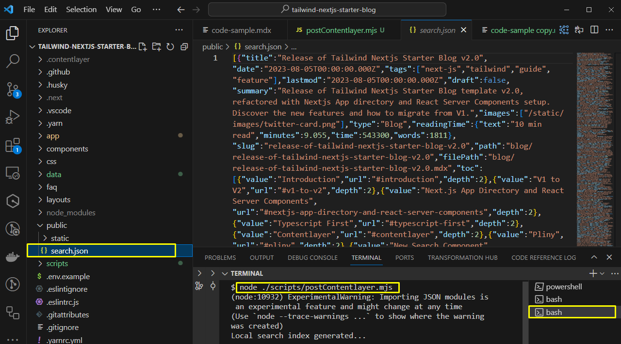Open the Source Control view
Image resolution: width=621 pixels, height=344 pixels.
tap(13, 89)
